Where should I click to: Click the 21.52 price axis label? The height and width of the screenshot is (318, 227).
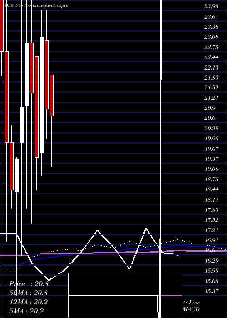[x=211, y=88]
